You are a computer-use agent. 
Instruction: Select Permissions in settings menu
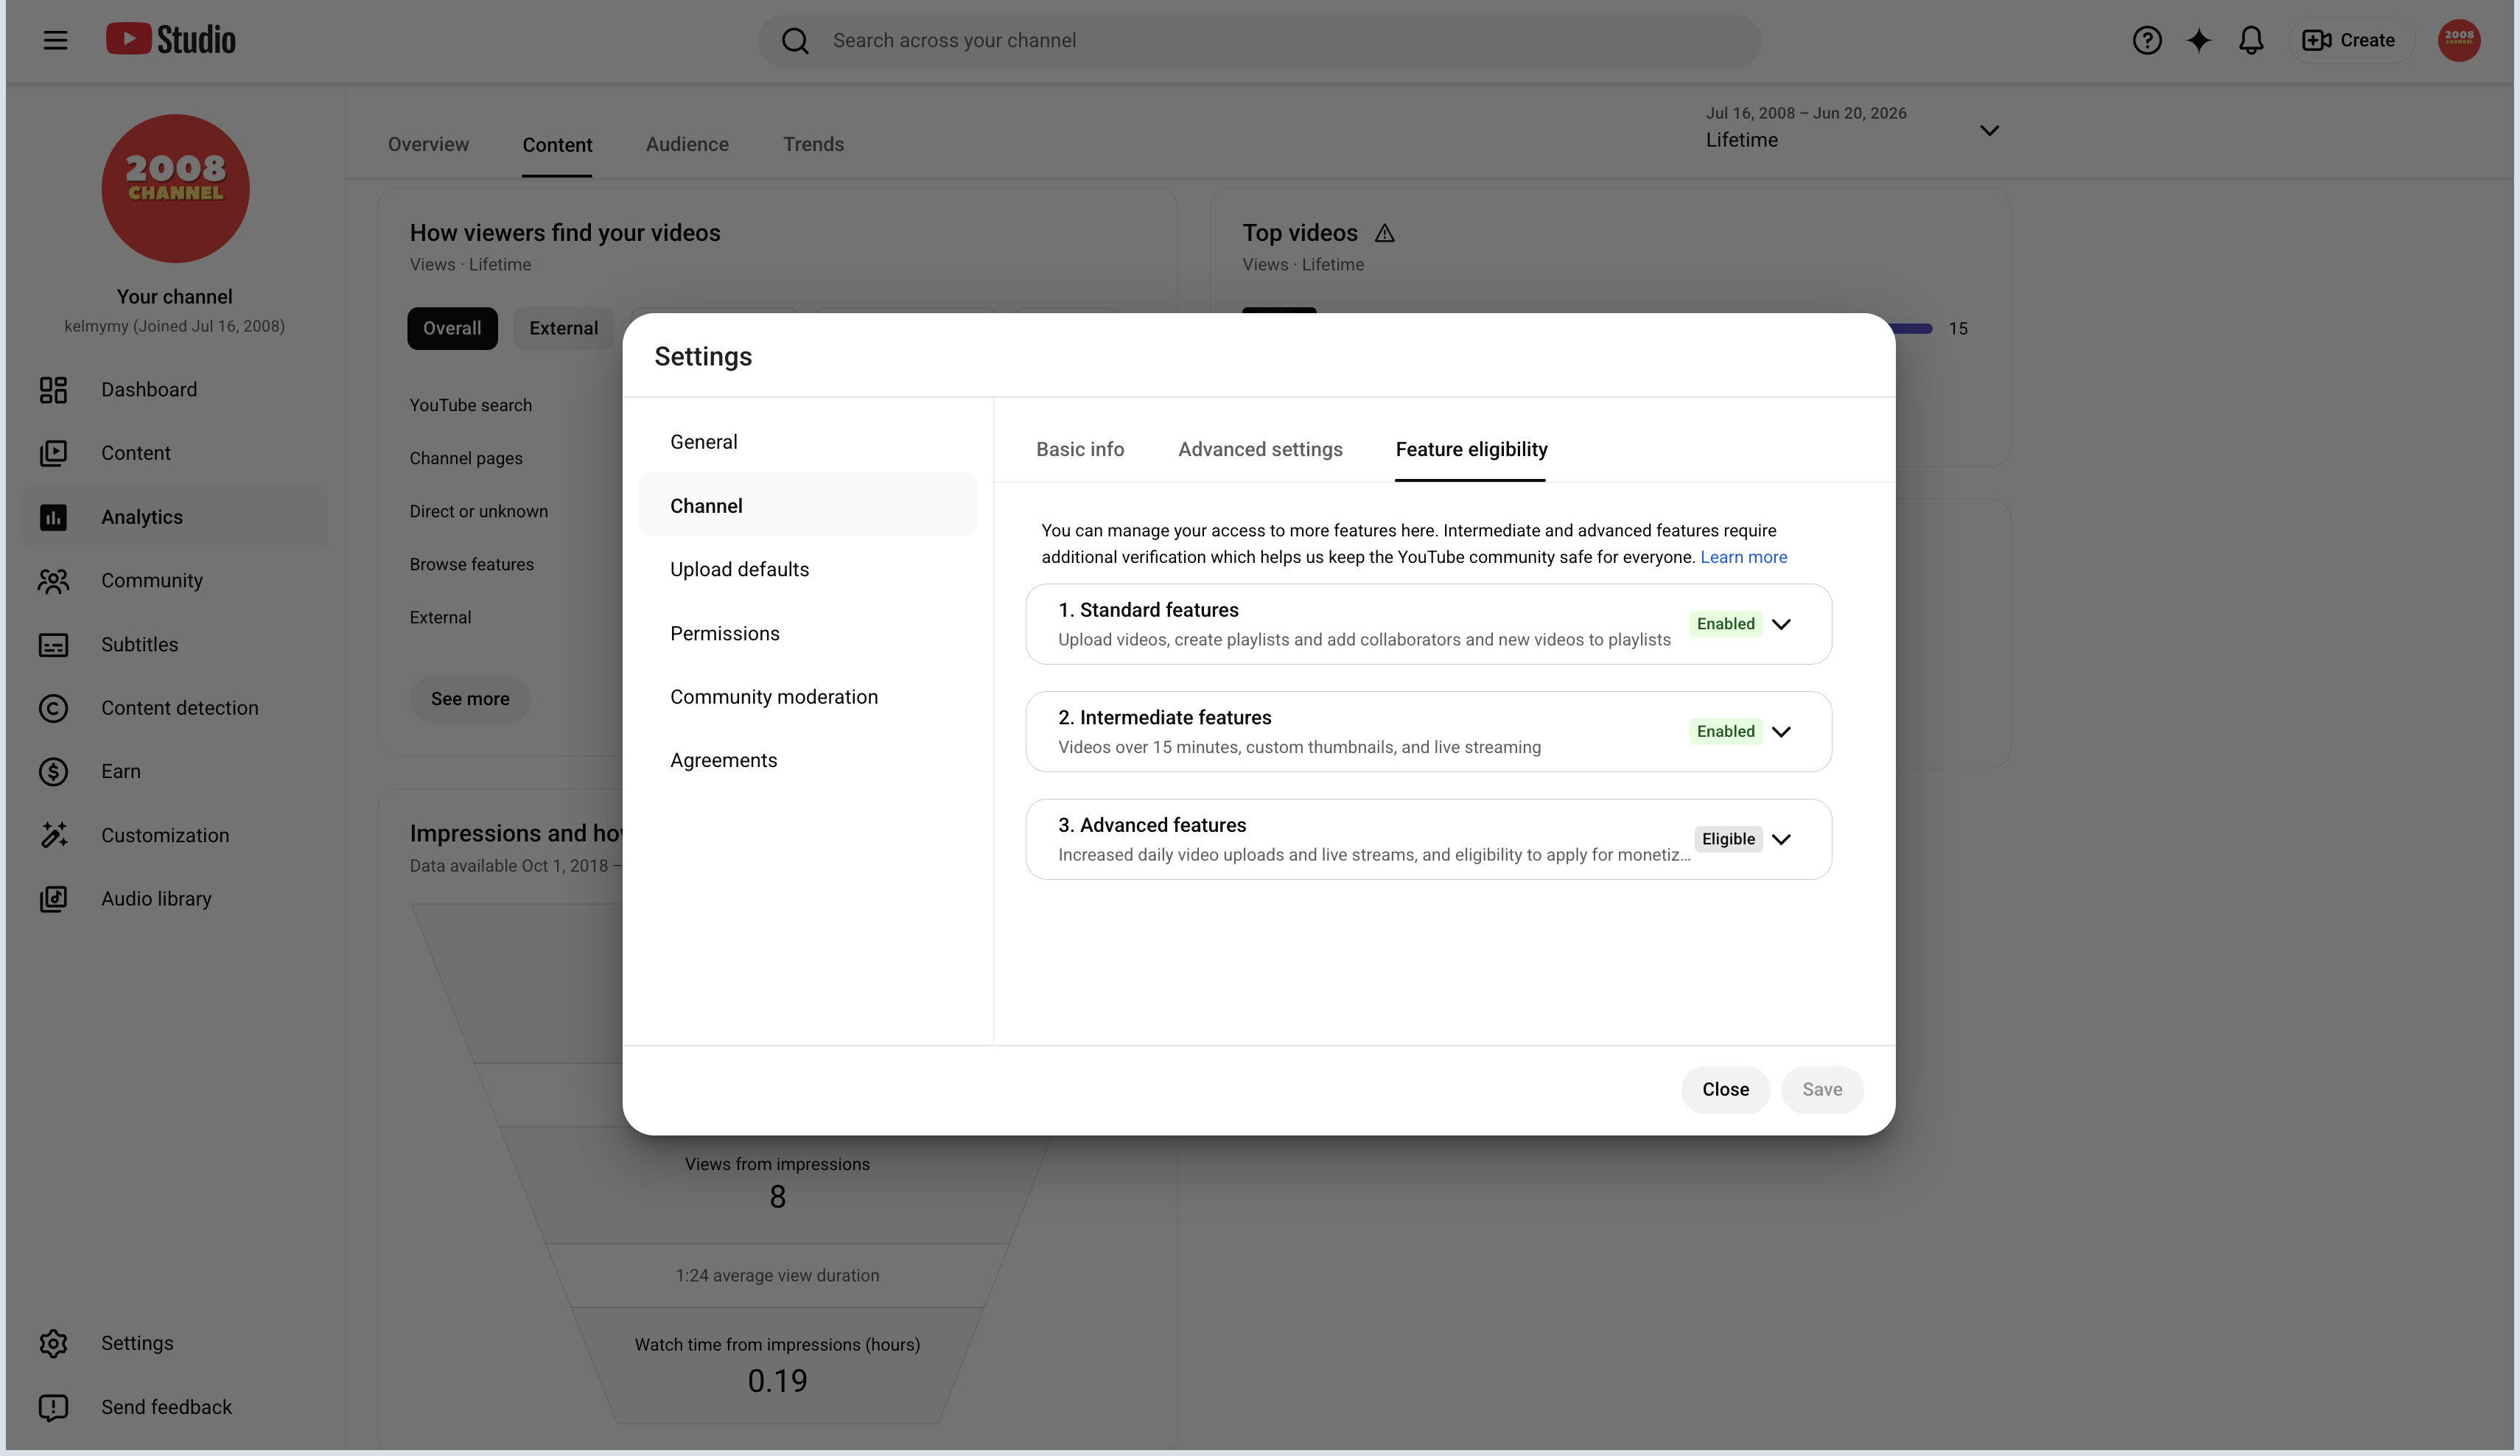(807, 634)
